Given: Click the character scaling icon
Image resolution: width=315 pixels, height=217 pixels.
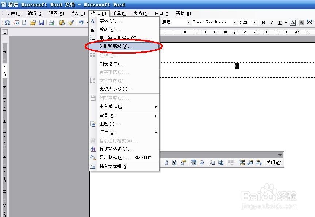Looking at the screenshot, I should tap(310, 23).
